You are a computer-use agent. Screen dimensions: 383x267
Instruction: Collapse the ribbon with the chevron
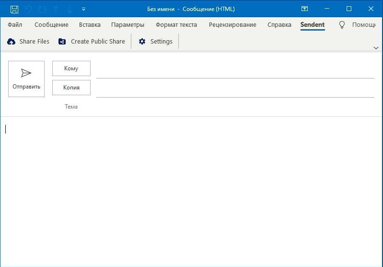[x=376, y=48]
